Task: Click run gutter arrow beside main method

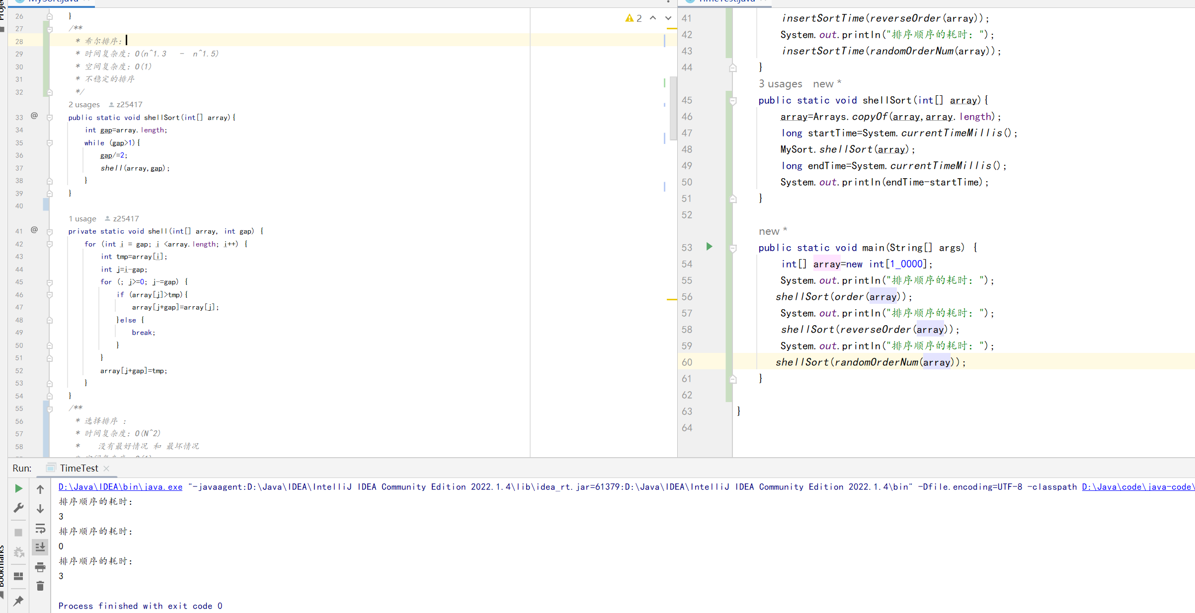Action: (x=709, y=247)
